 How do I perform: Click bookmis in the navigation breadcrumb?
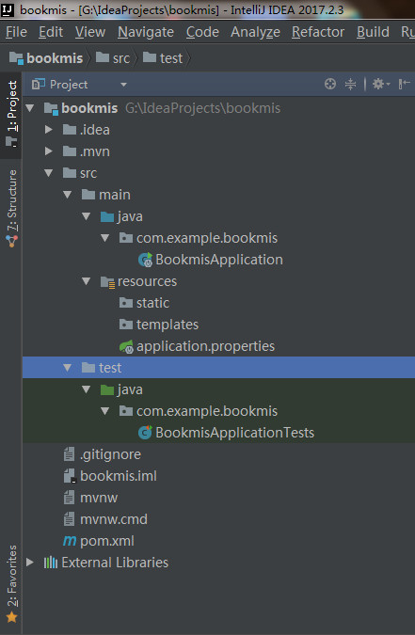[46, 58]
